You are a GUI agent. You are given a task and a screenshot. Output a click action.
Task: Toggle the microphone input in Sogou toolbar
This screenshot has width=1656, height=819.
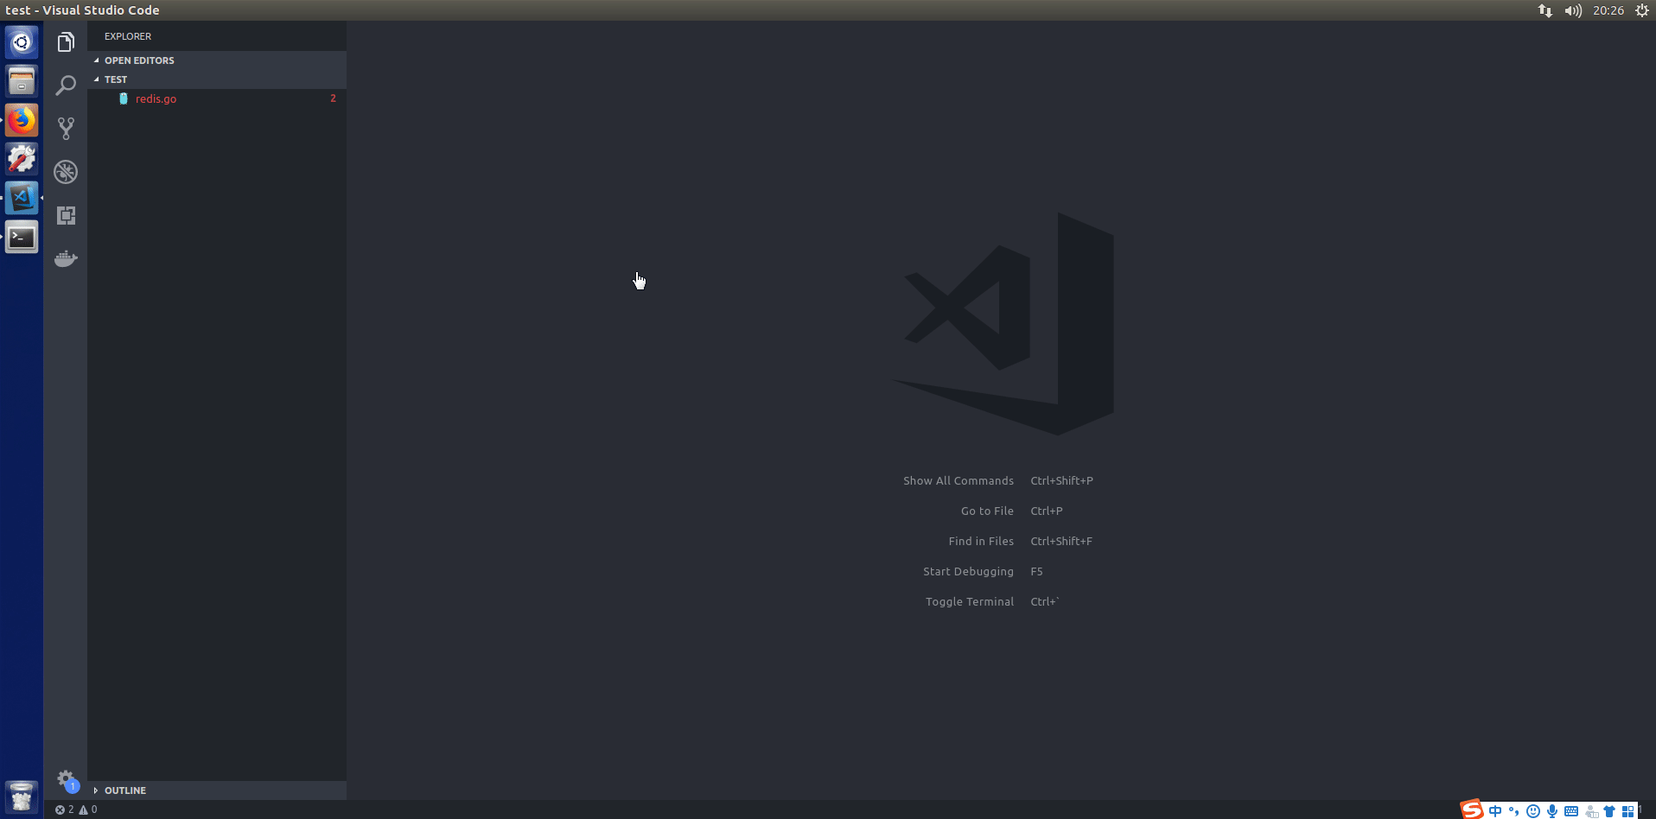point(1552,810)
